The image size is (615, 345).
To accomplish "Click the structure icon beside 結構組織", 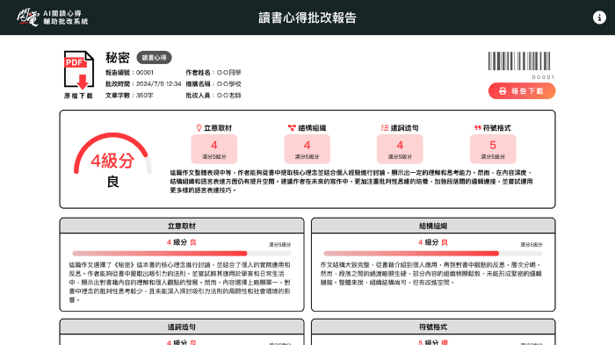I will coord(292,128).
